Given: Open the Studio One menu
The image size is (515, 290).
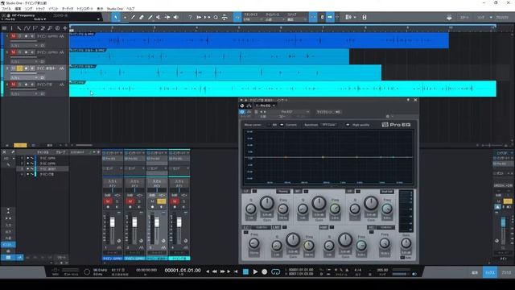Looking at the screenshot, I should (114, 9).
